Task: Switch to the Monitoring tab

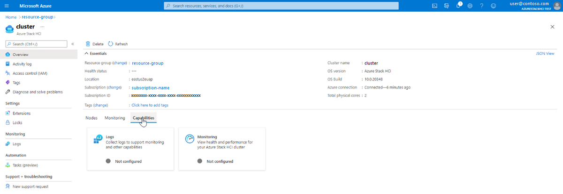Action: pyautogui.click(x=115, y=118)
